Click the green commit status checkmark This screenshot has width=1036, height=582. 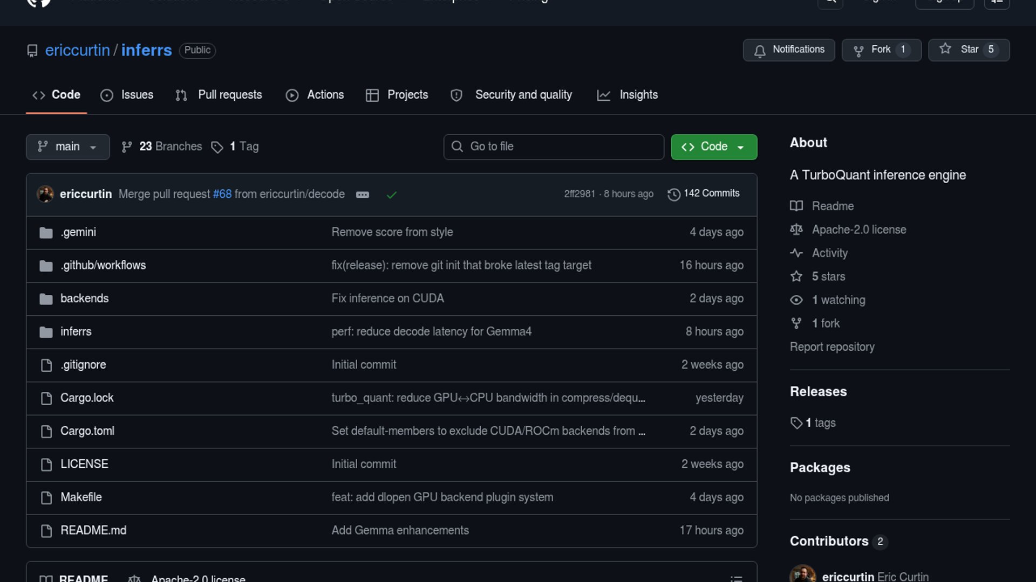point(392,195)
